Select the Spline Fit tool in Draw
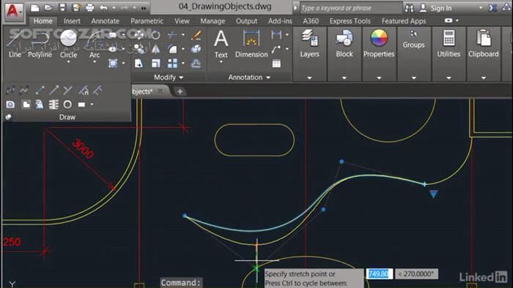The image size is (513, 288). point(10,90)
